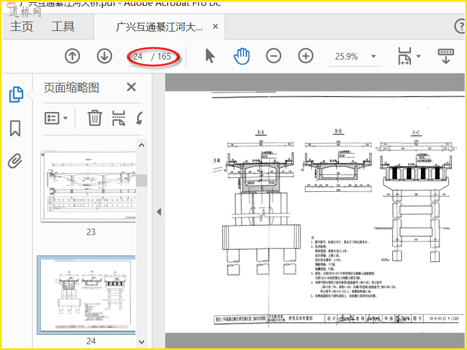Go to next page with down arrow

coord(104,56)
